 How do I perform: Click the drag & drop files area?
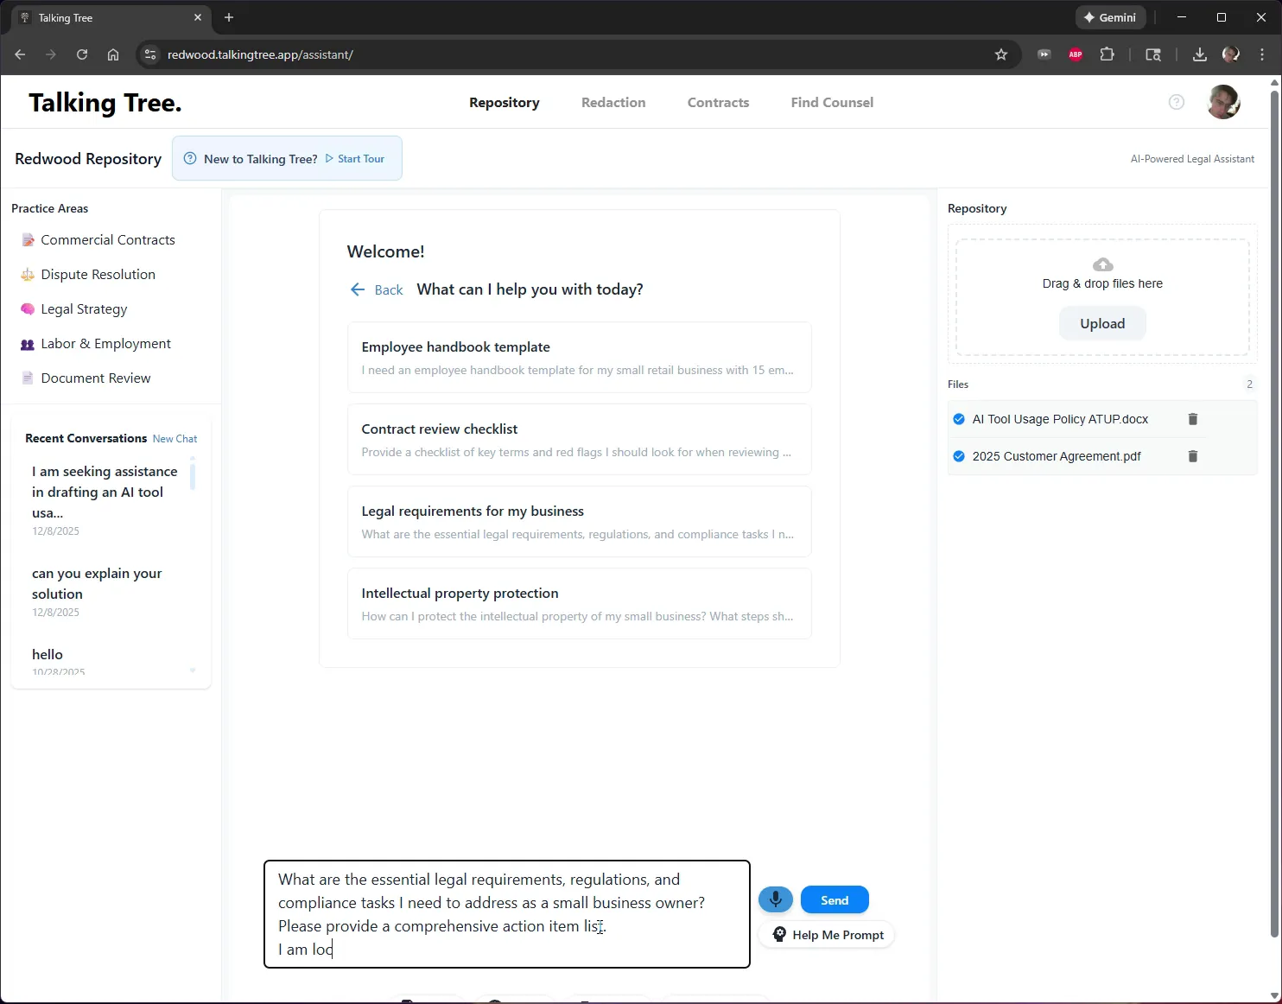(1102, 297)
